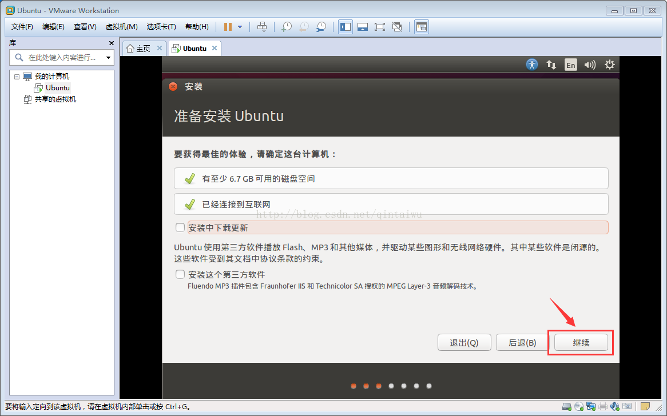Click the 后退(B) button
667x416 pixels.
(522, 342)
